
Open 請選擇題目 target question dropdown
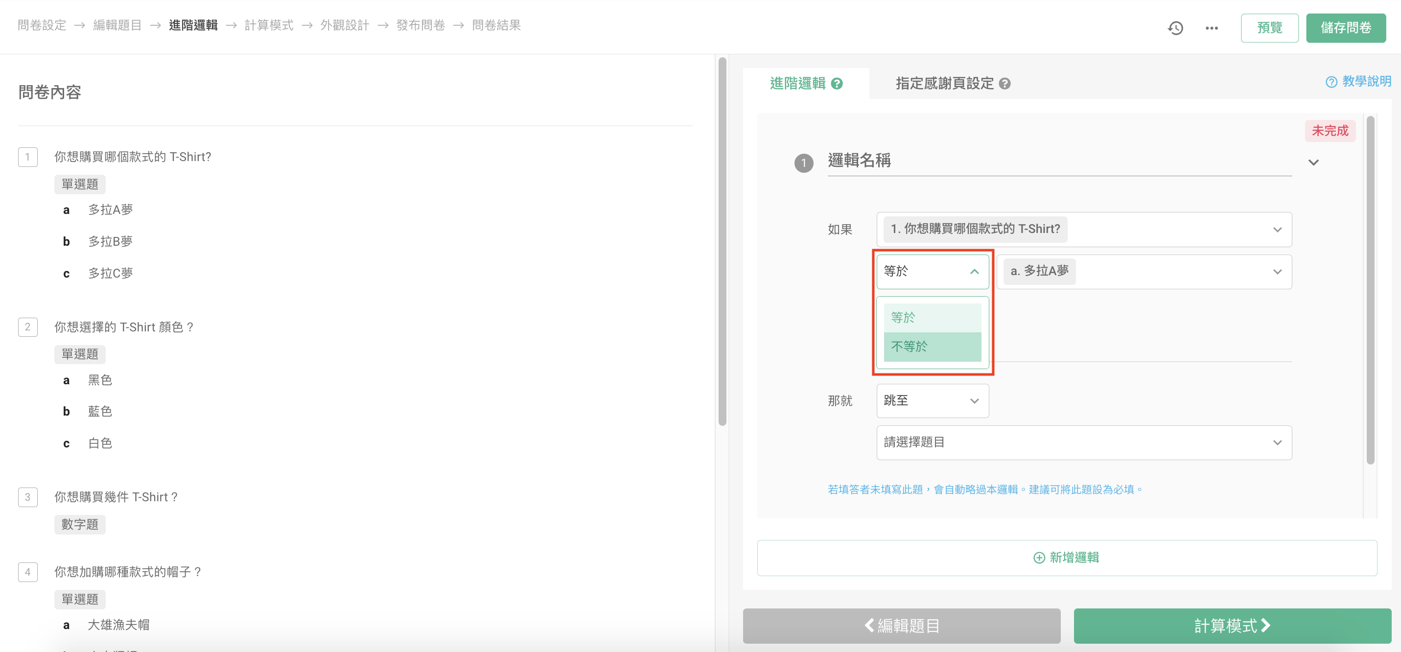coord(1083,442)
